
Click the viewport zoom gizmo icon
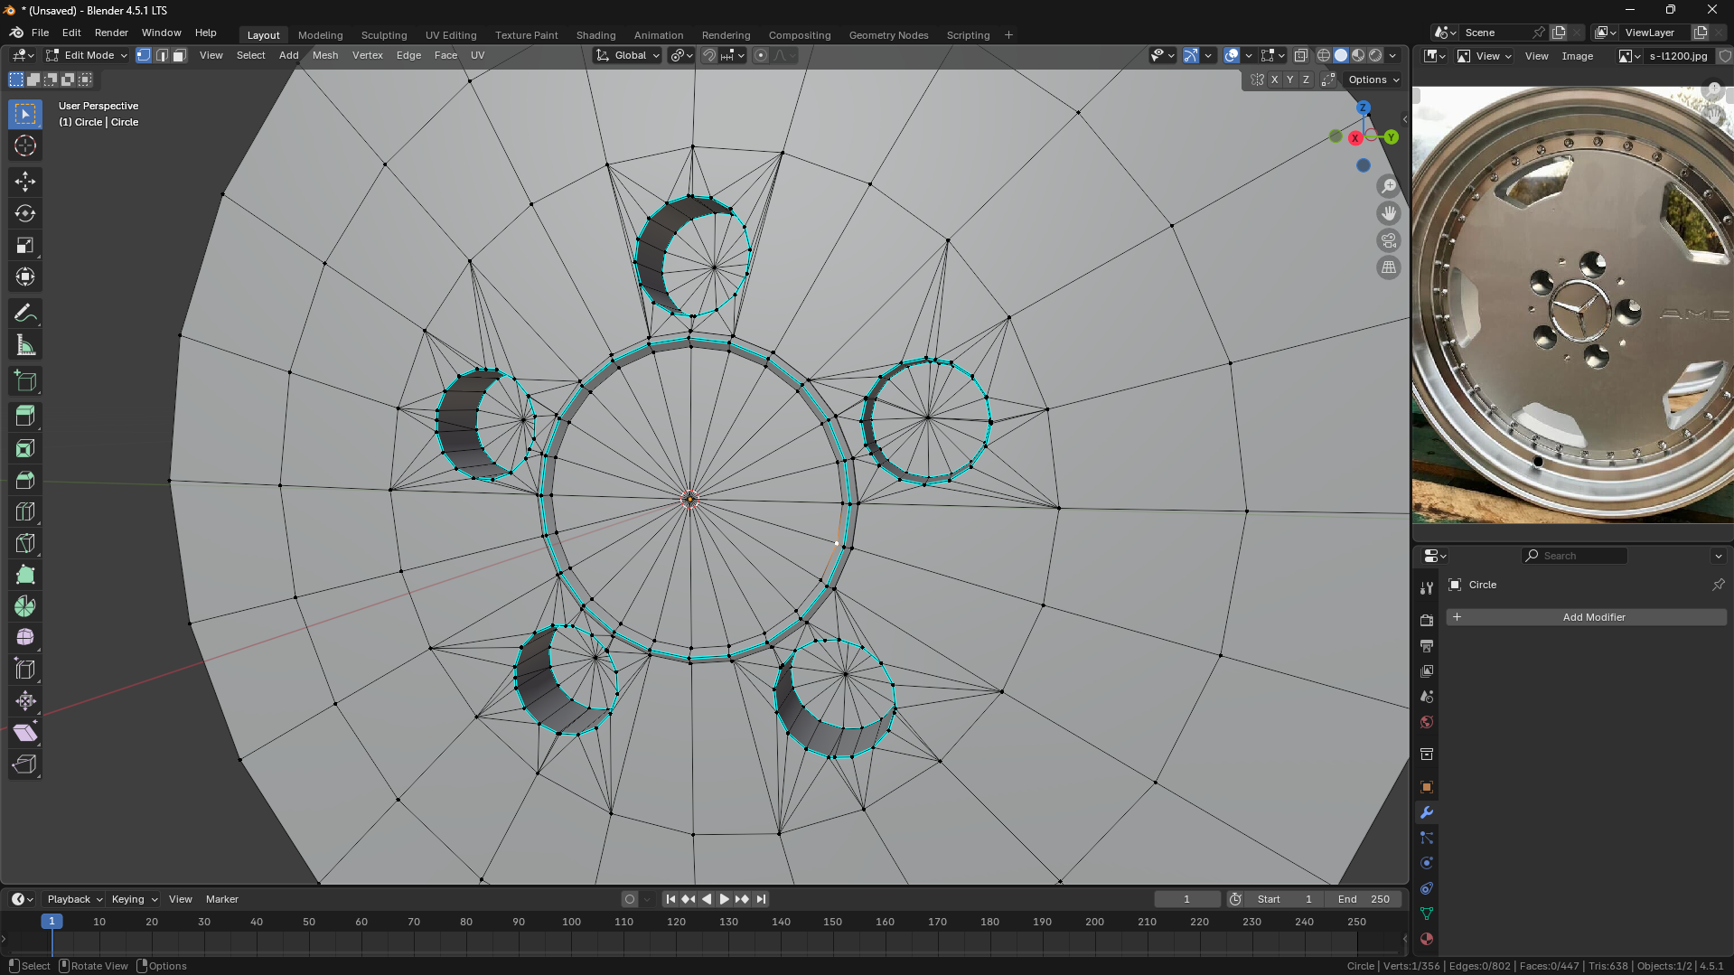click(1389, 186)
